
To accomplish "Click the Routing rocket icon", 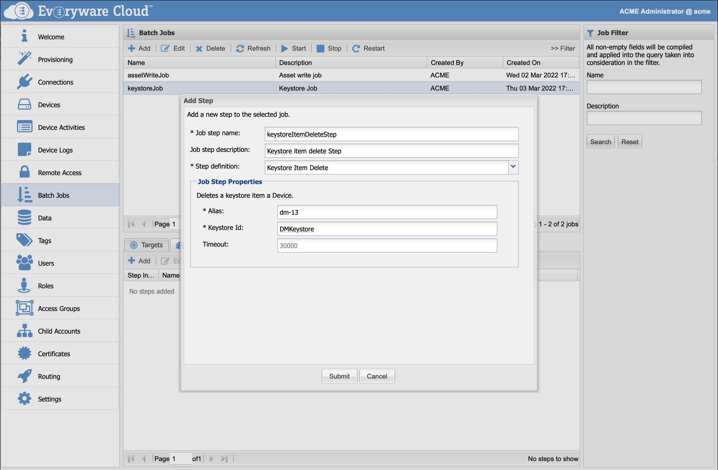I will 24,376.
